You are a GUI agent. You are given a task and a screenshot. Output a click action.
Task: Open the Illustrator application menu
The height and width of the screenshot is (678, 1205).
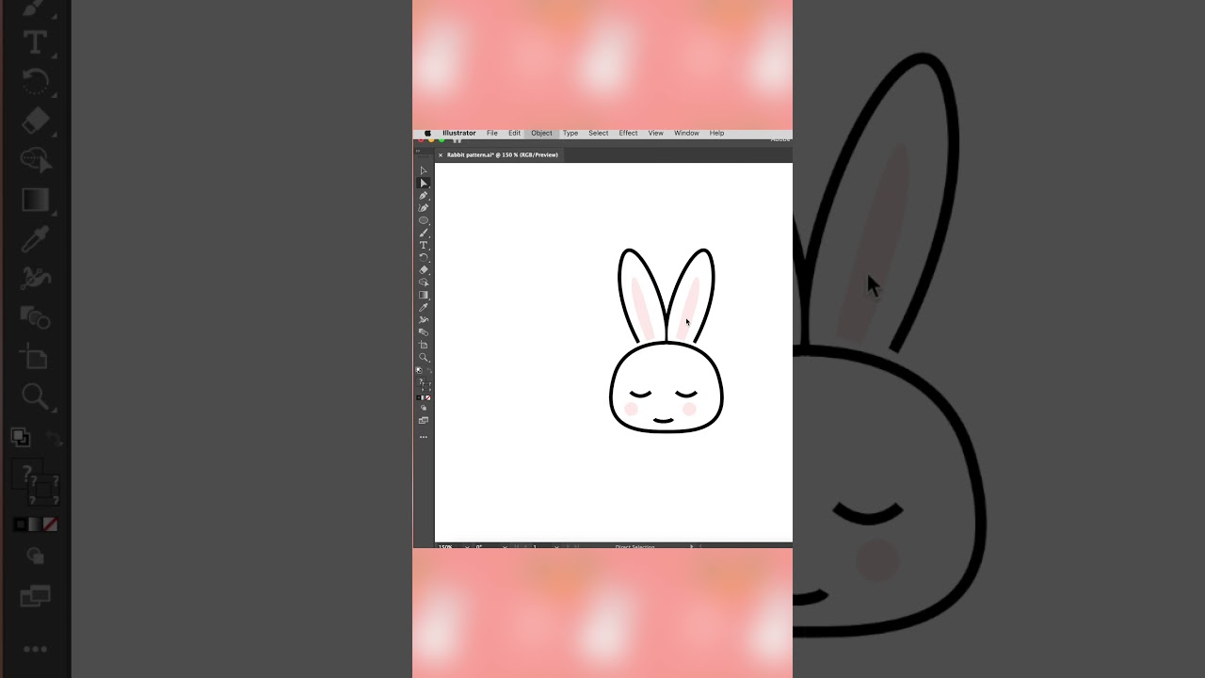(x=459, y=133)
